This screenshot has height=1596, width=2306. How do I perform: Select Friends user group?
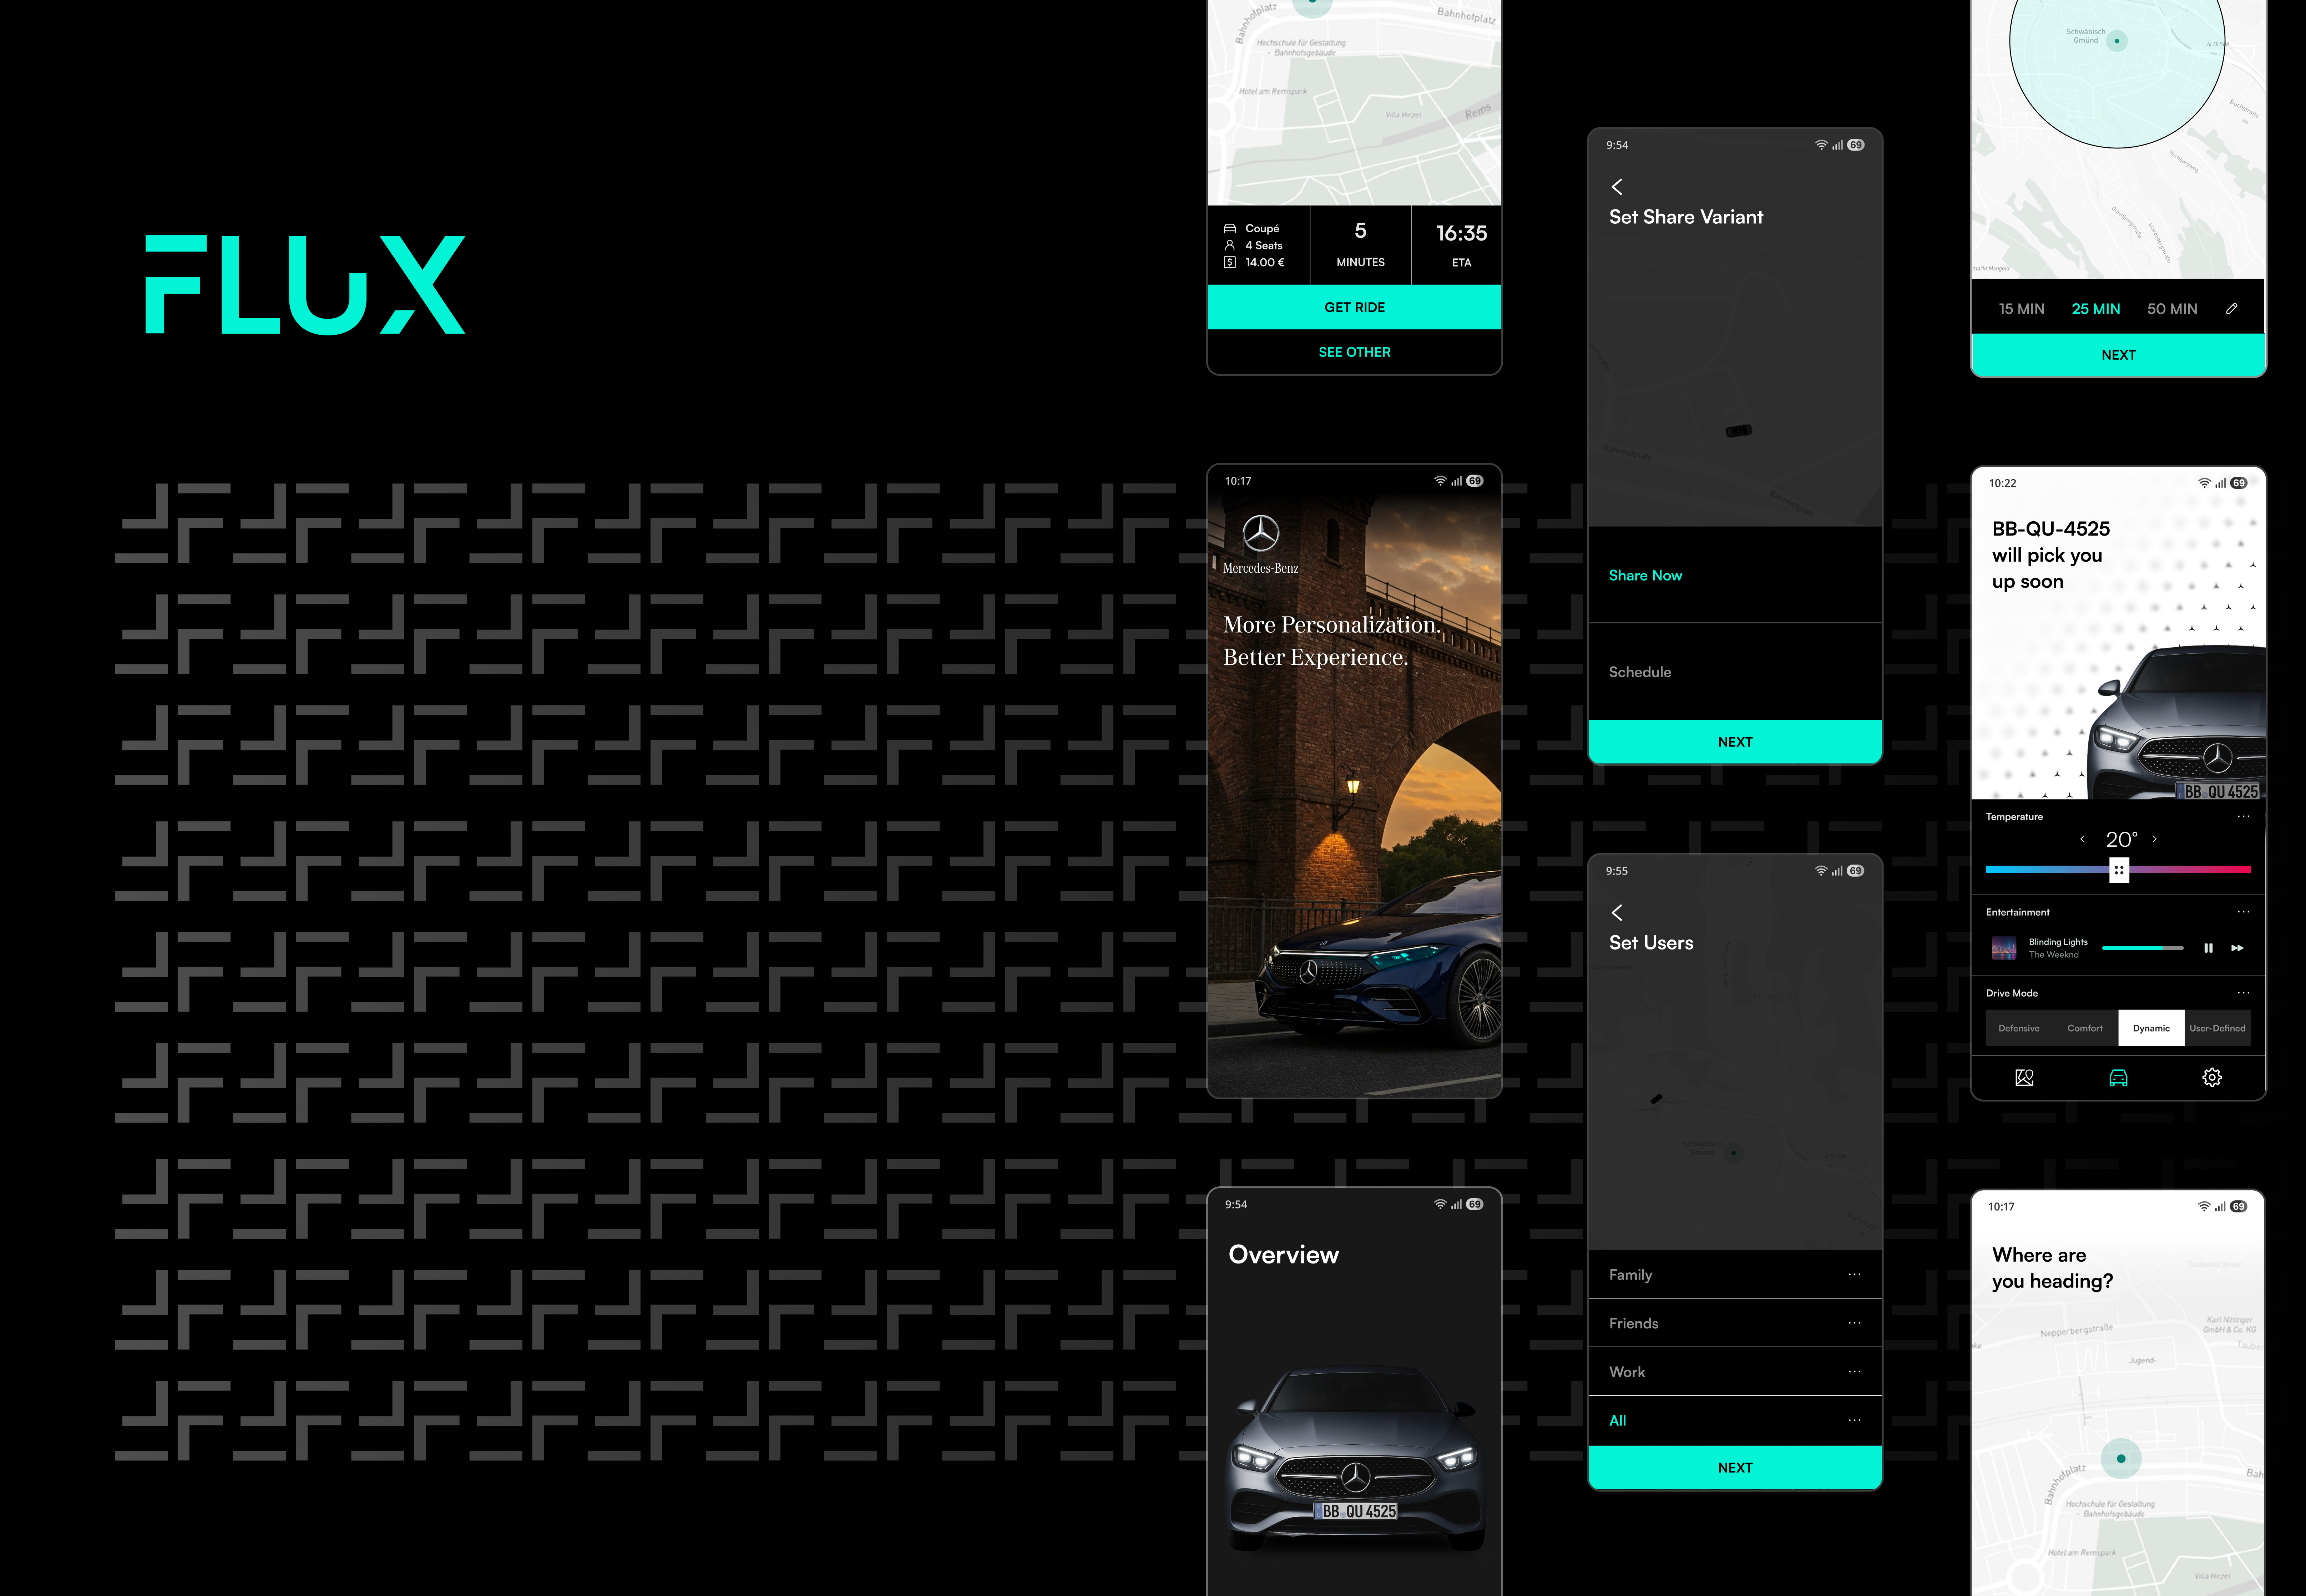point(1735,1323)
